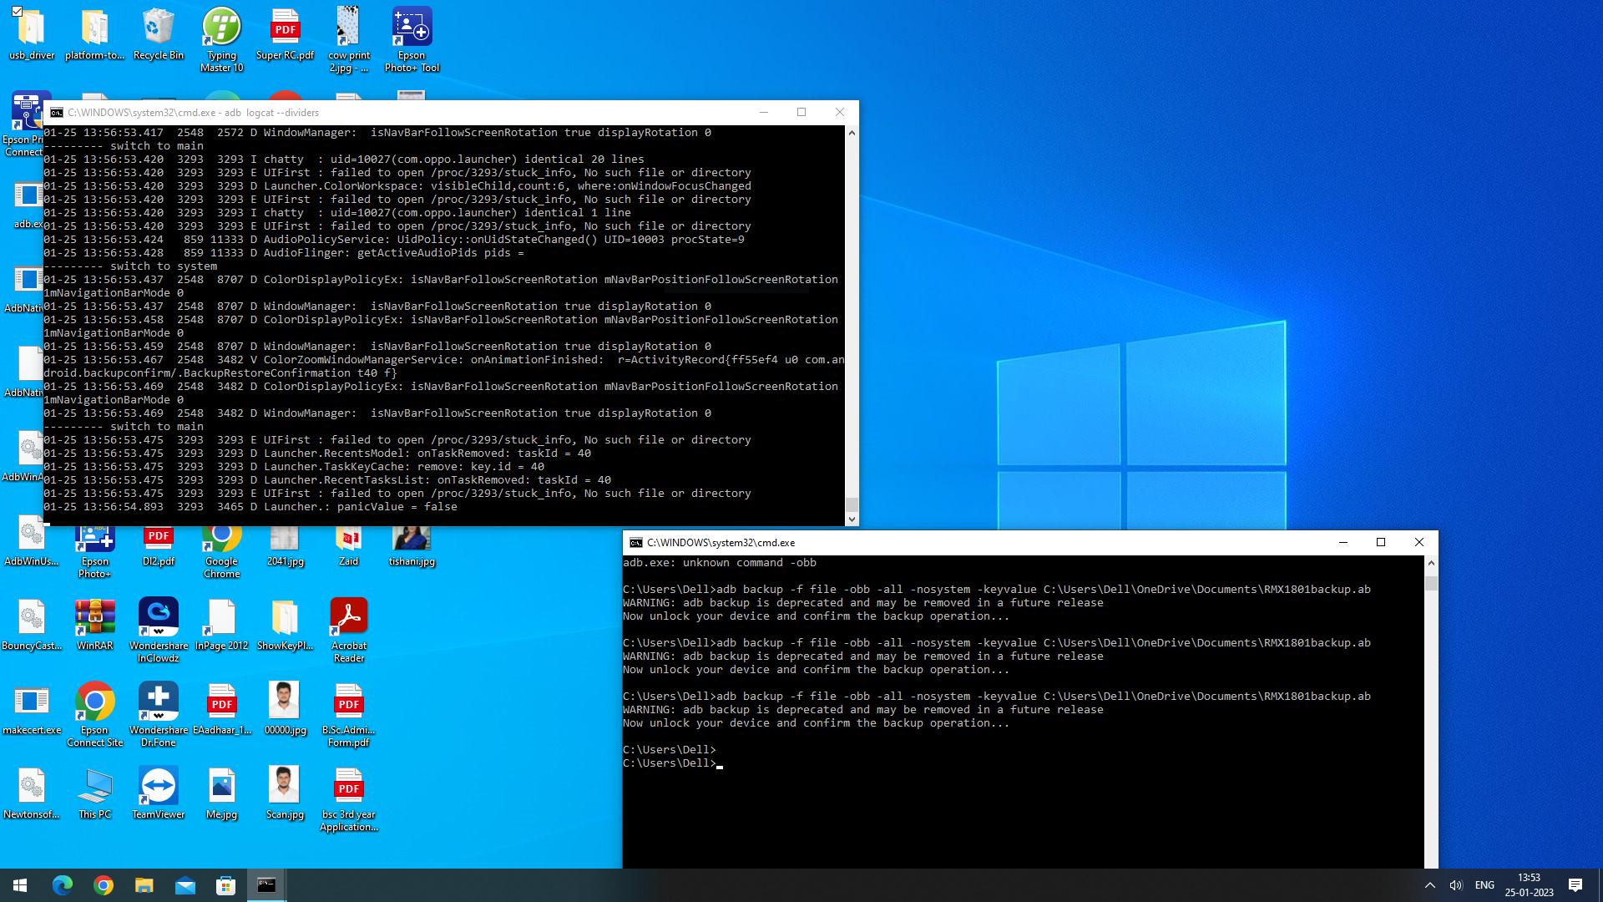Image resolution: width=1603 pixels, height=902 pixels.
Task: Open the Zaid desktop item
Action: [348, 547]
